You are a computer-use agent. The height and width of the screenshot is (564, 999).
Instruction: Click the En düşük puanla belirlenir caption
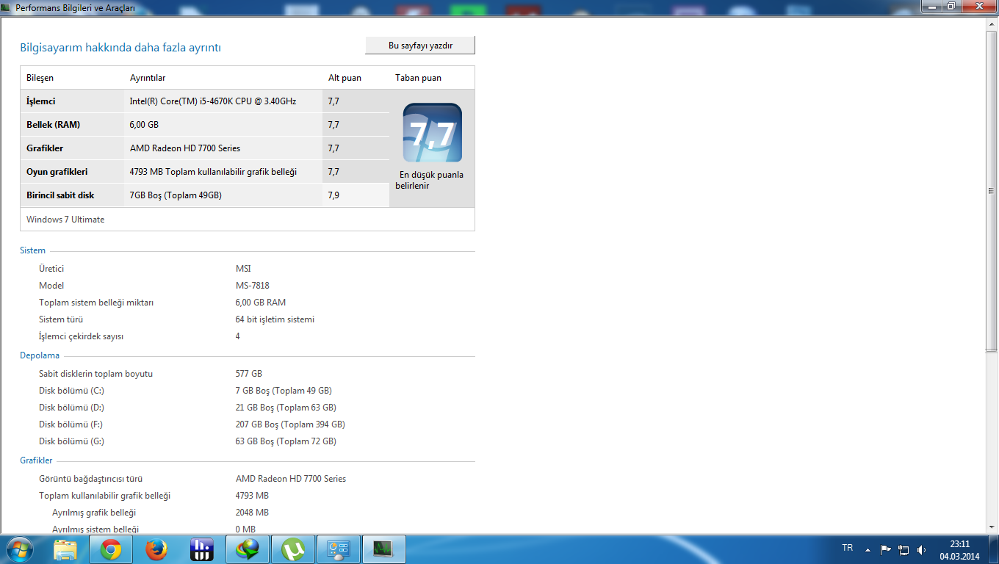(x=431, y=181)
